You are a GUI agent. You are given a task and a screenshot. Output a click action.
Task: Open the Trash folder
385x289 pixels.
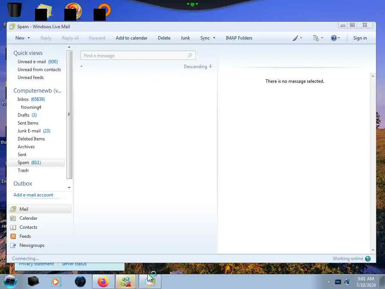(x=23, y=170)
